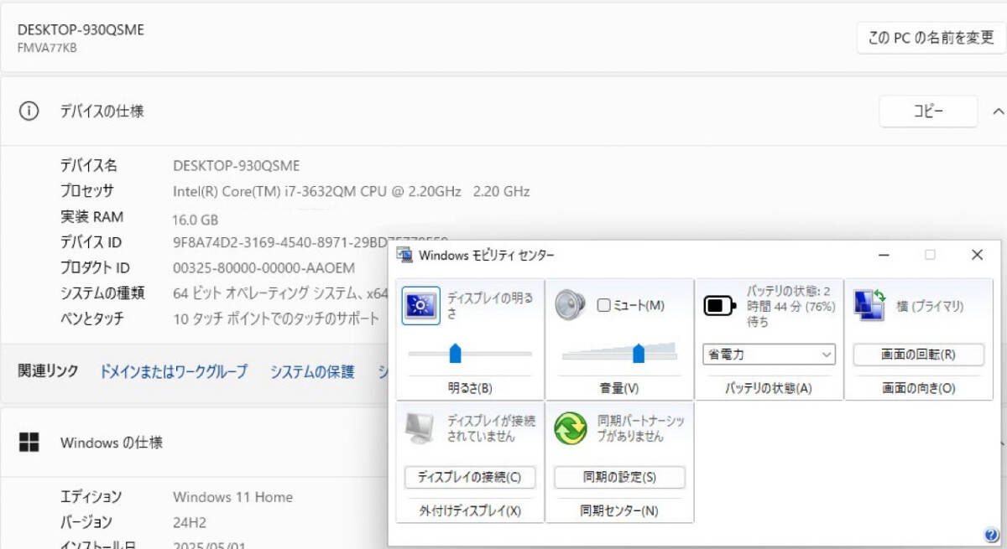Image resolution: width=1007 pixels, height=549 pixels.
Task: Click the display brightness slider
Action: (x=469, y=353)
